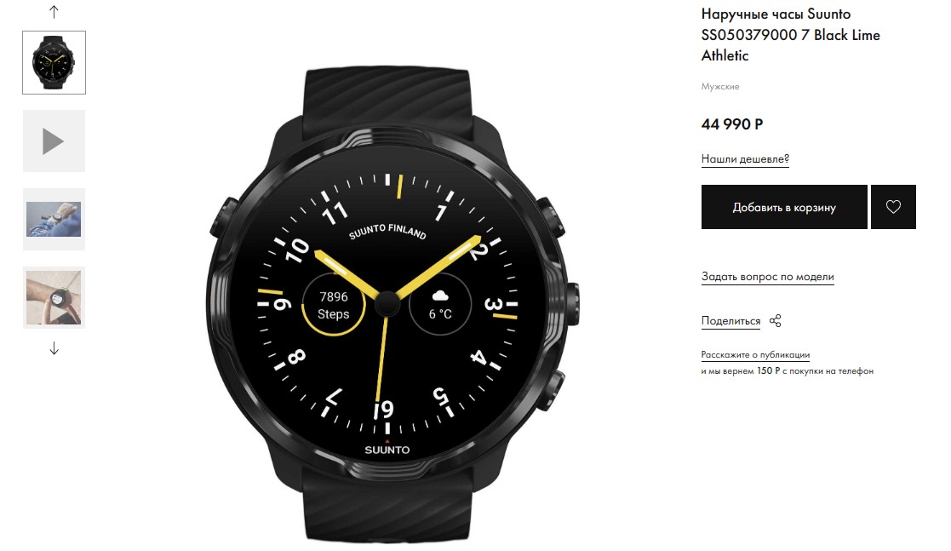Open the fourth thumbnail showing arm with watch
The width and height of the screenshot is (951, 551).
(54, 297)
